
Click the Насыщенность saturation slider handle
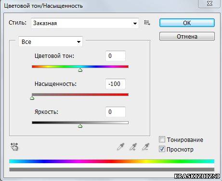point(32,98)
